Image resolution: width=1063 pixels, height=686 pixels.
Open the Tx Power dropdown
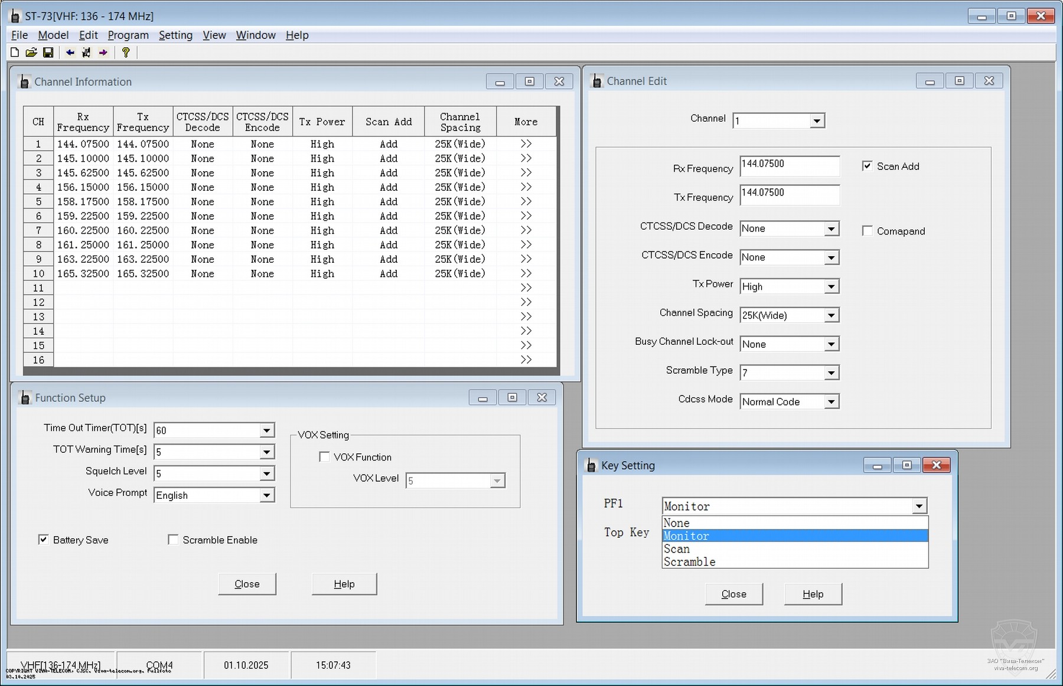pyautogui.click(x=831, y=286)
